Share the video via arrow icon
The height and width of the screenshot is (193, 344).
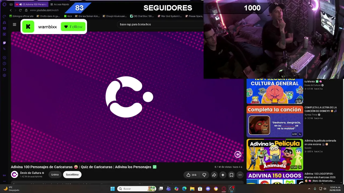(x=214, y=175)
